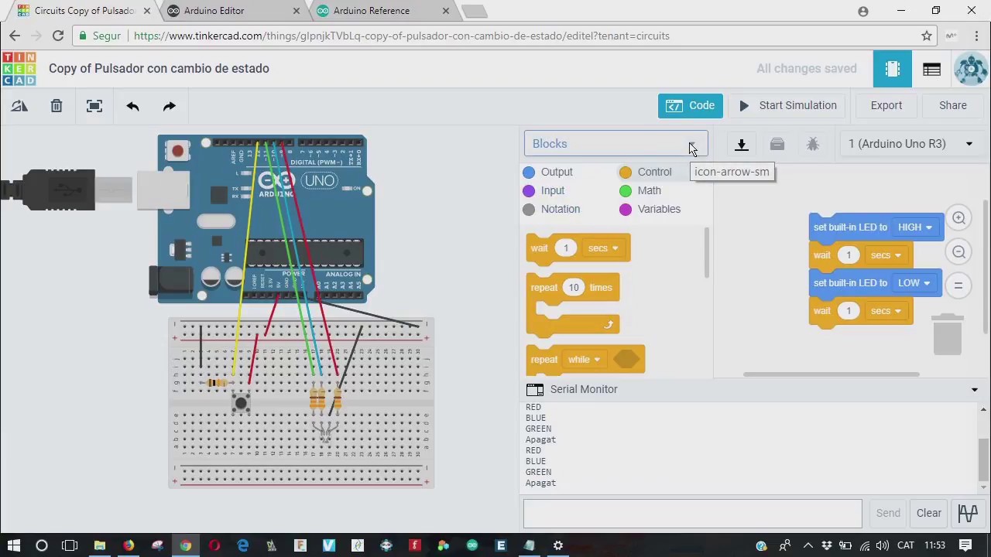The image size is (991, 557).
Task: Open Task View on the taskbar
Action: coord(70,545)
